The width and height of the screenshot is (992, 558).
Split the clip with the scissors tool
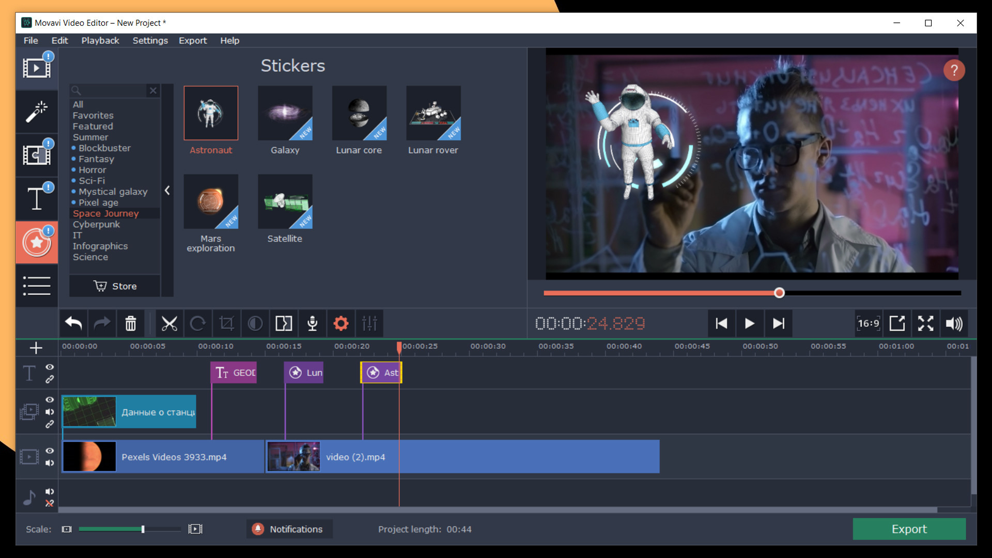pos(170,323)
